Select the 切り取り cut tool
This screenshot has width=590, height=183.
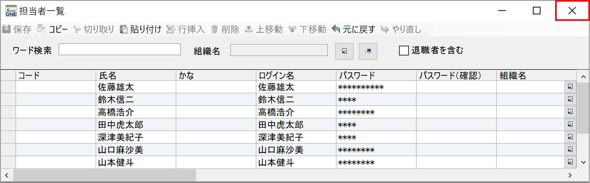[77, 30]
